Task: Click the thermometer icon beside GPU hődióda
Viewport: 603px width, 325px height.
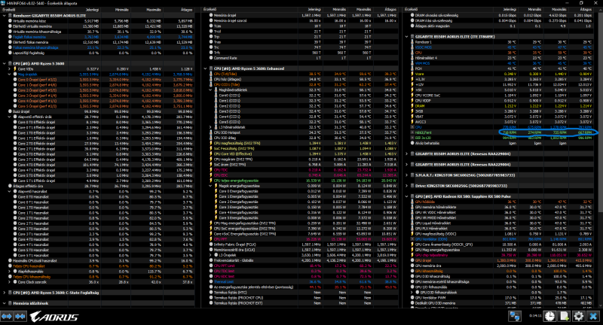Action: tap(412, 202)
